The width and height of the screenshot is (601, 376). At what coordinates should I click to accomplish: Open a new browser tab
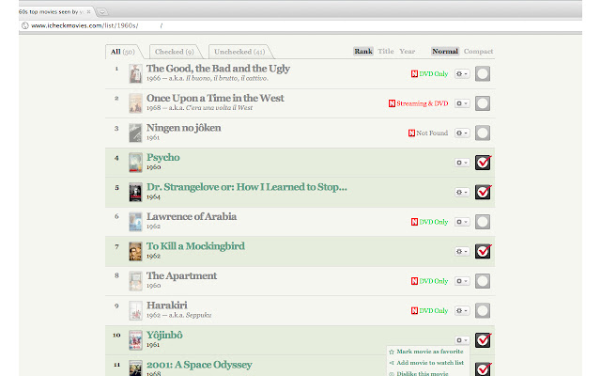[102, 12]
